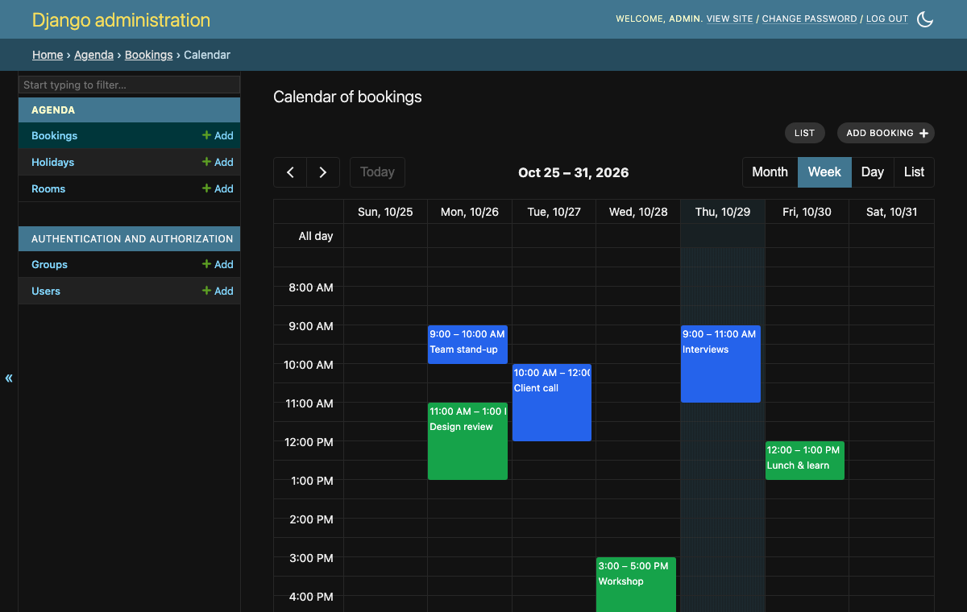Open the Team stand-up event
Viewport: 967px width, 612px height.
click(467, 345)
